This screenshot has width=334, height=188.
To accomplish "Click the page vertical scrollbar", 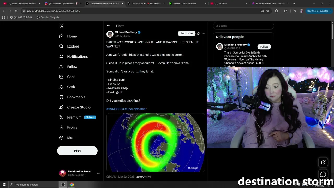I will pos(333,32).
